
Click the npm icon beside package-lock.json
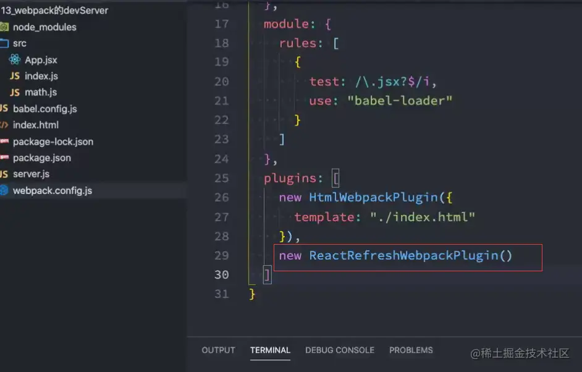coord(4,141)
